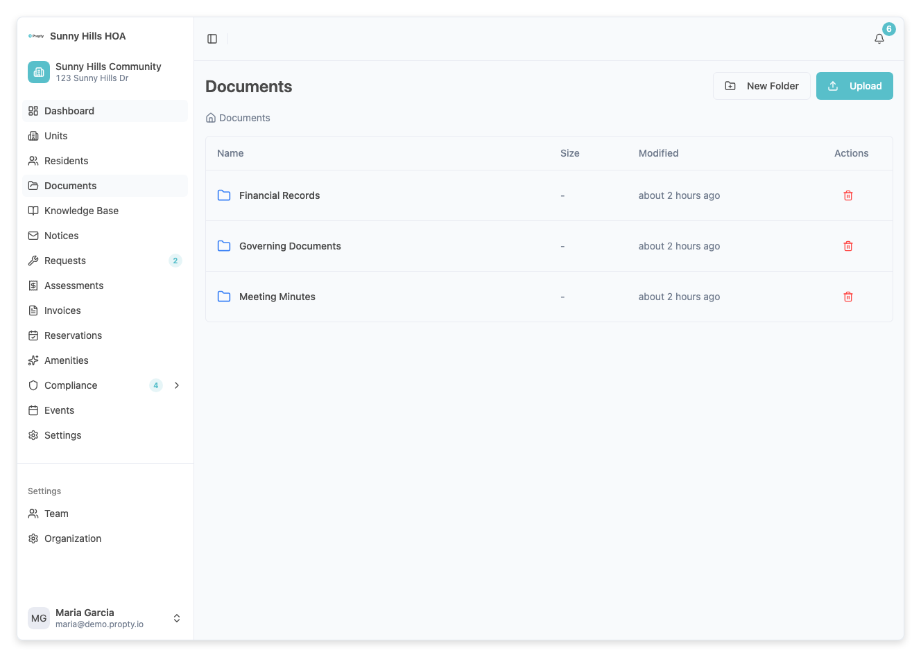Open the Knowledge Base
Image resolution: width=921 pixels, height=657 pixels.
pyautogui.click(x=81, y=211)
